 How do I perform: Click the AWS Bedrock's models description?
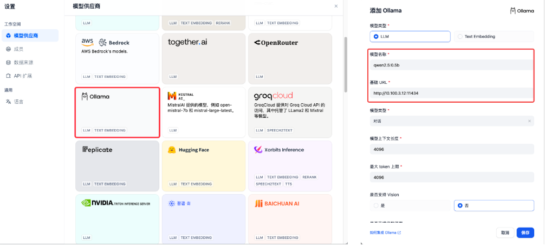[105, 51]
